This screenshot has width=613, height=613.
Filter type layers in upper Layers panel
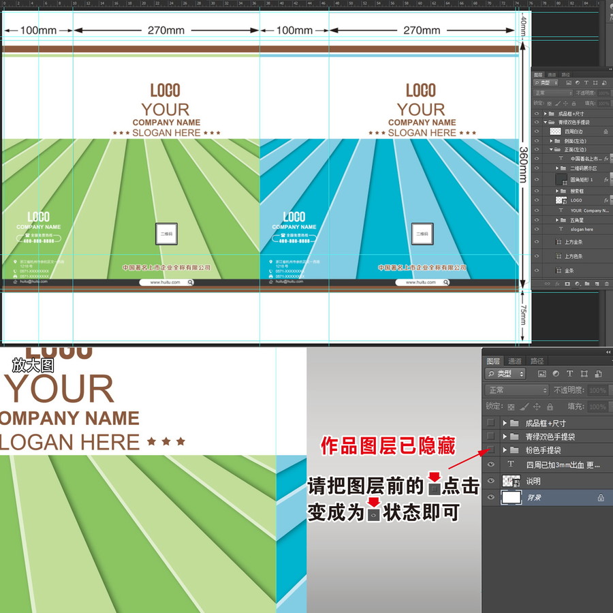coord(586,83)
